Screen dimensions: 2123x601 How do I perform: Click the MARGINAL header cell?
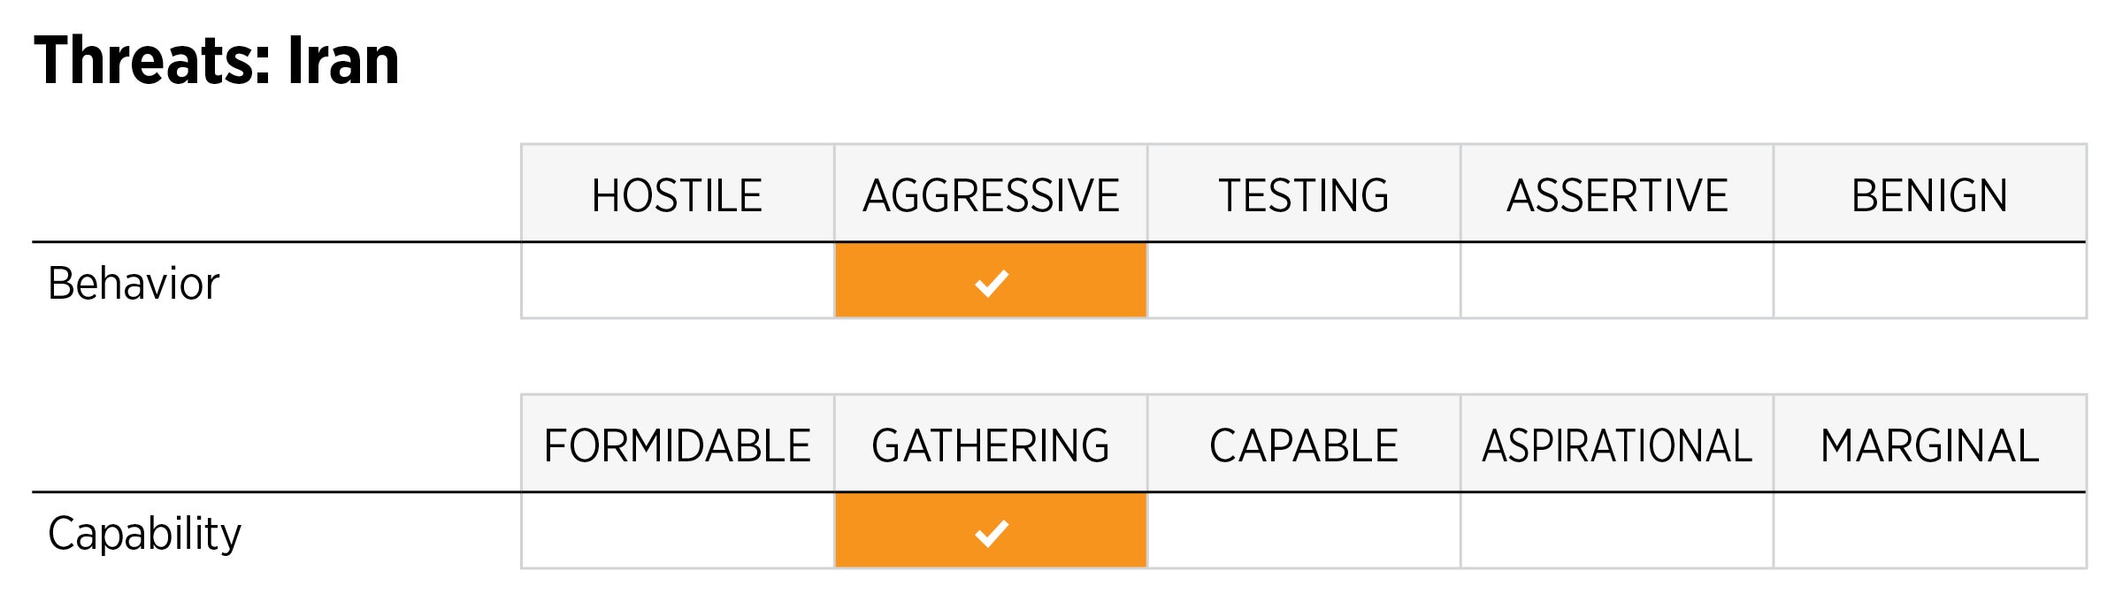click(1929, 445)
